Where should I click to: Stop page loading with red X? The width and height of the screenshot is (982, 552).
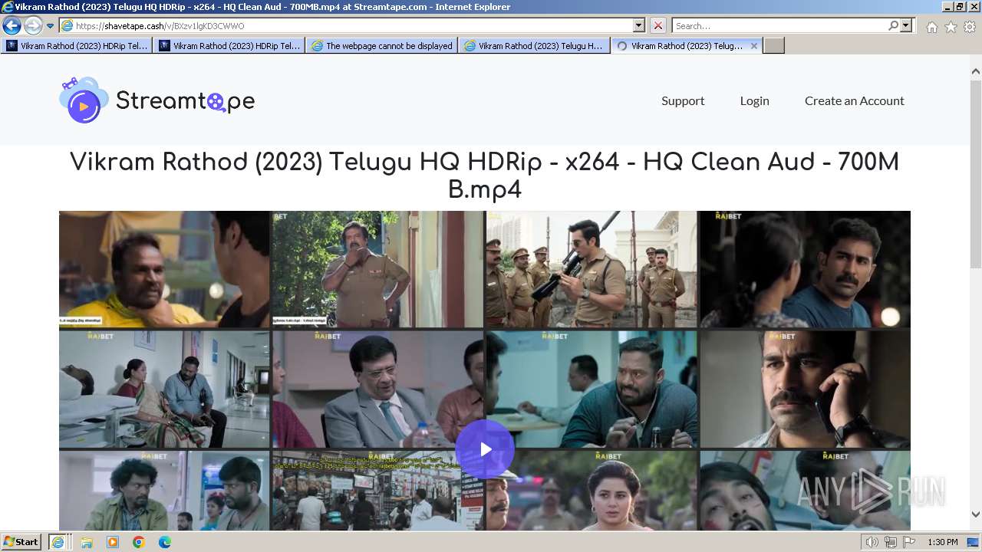point(657,25)
